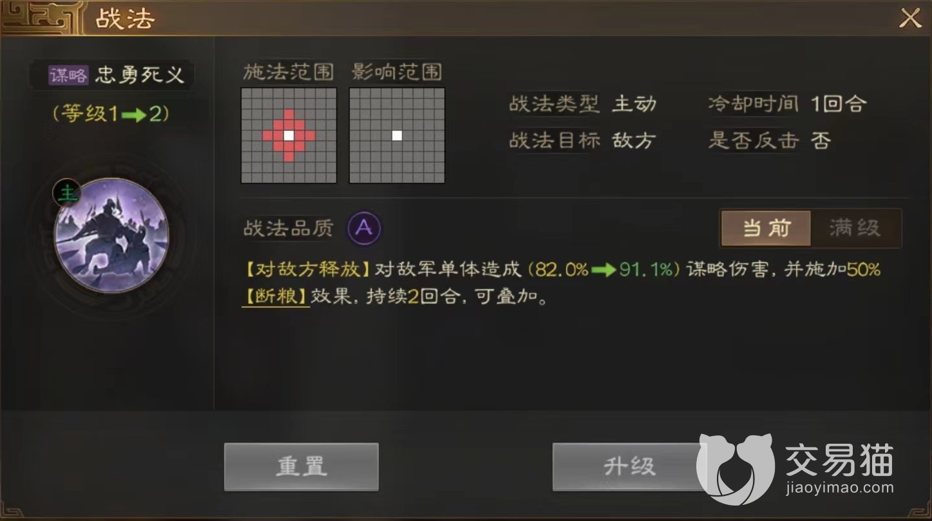Viewport: 932px width, 521px height.
Task: Click the 影响范围 effect range grid
Action: (397, 136)
